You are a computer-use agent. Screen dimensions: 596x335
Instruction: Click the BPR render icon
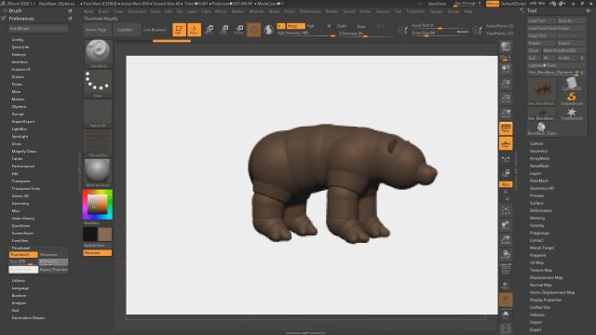tap(506, 47)
